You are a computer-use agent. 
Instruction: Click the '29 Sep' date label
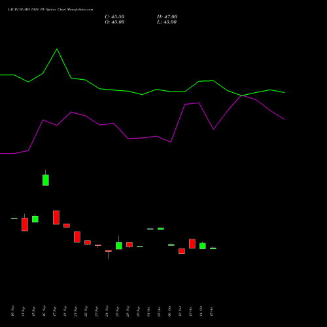138,311
